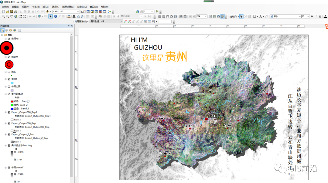Click List By Source icon in contents panel
This screenshot has height=183, width=328.
click(x=6, y=31)
